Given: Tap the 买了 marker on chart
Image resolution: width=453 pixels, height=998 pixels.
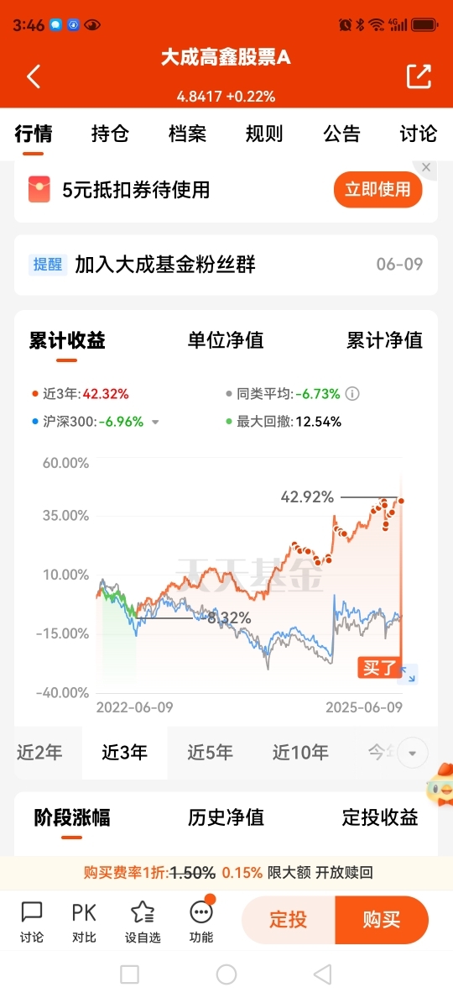Looking at the screenshot, I should point(380,669).
